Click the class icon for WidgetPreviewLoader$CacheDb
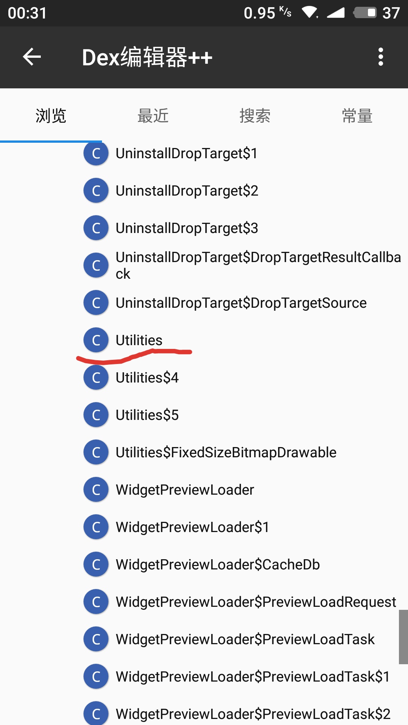 click(x=96, y=564)
